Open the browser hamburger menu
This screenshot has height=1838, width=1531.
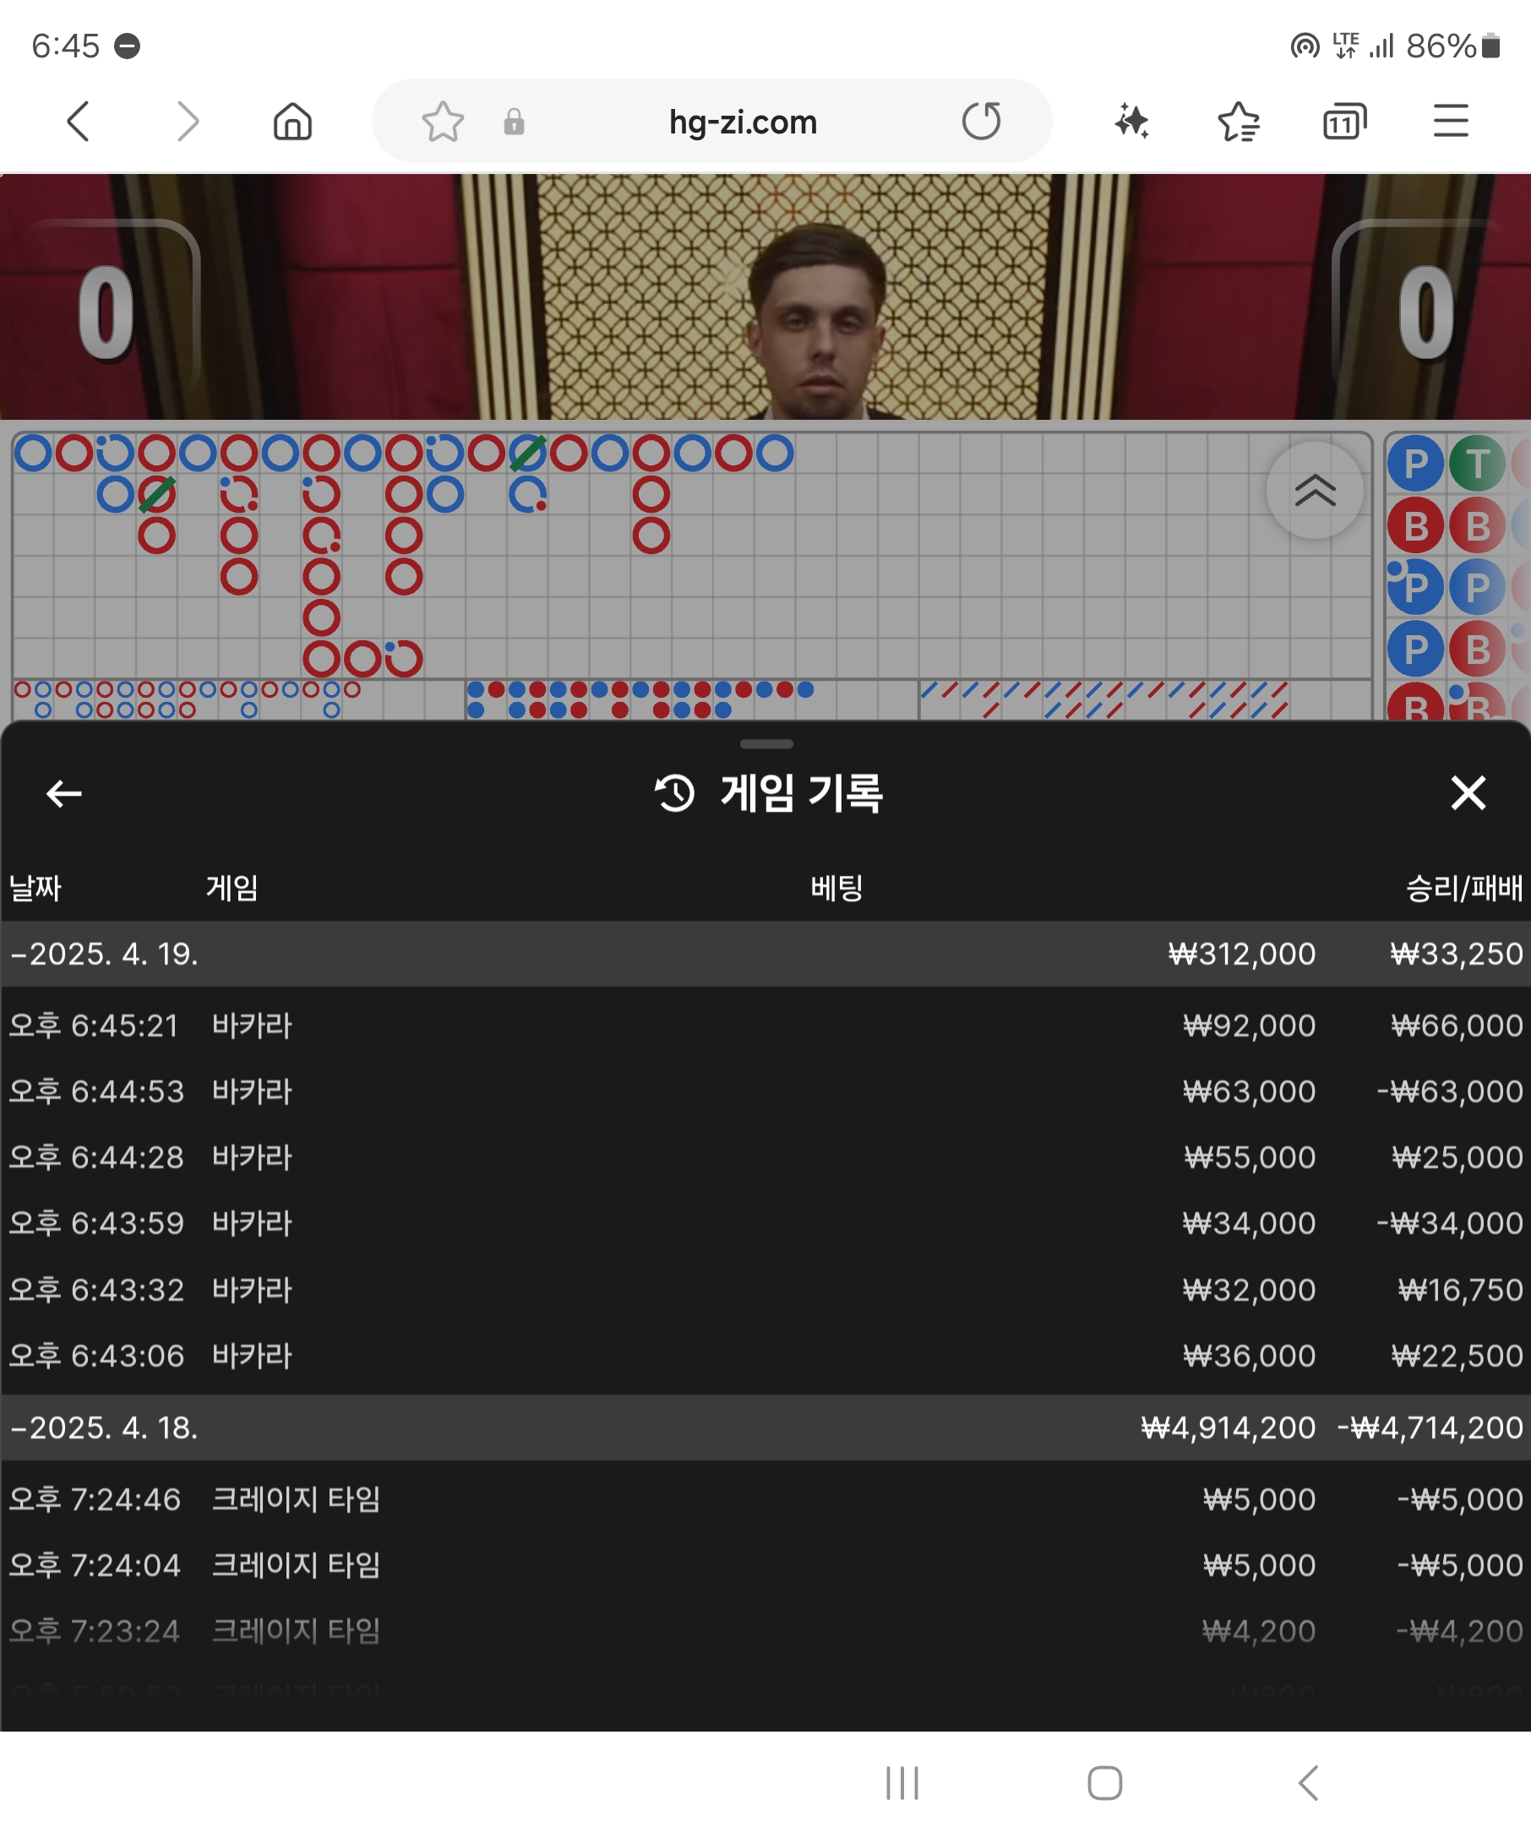[x=1451, y=121]
